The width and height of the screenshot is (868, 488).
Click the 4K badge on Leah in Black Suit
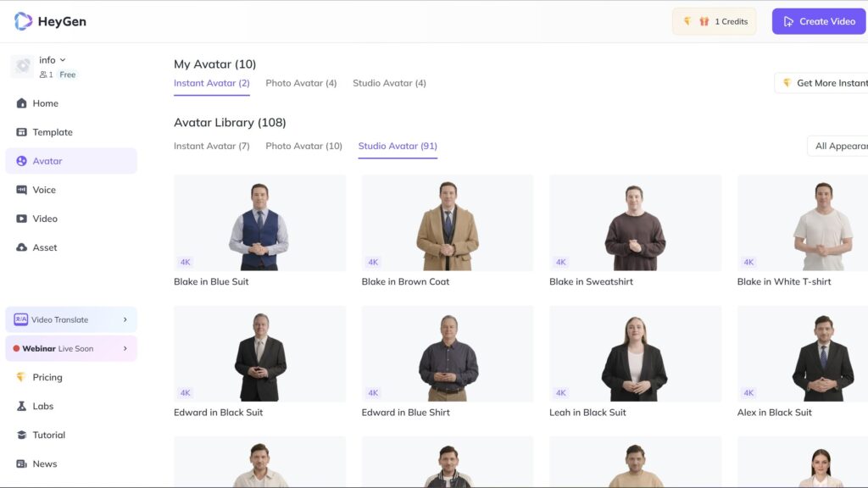561,393
